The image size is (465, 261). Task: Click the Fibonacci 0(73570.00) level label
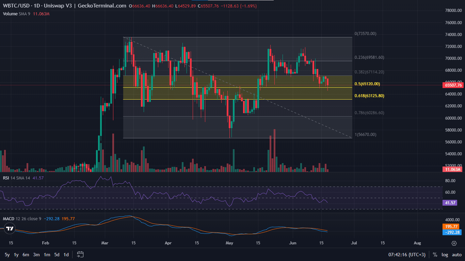365,34
